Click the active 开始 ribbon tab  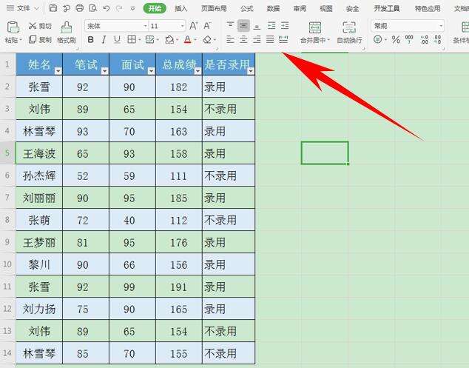155,8
